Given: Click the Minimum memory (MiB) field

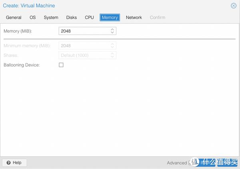Looking at the screenshot, I should tap(87, 45).
